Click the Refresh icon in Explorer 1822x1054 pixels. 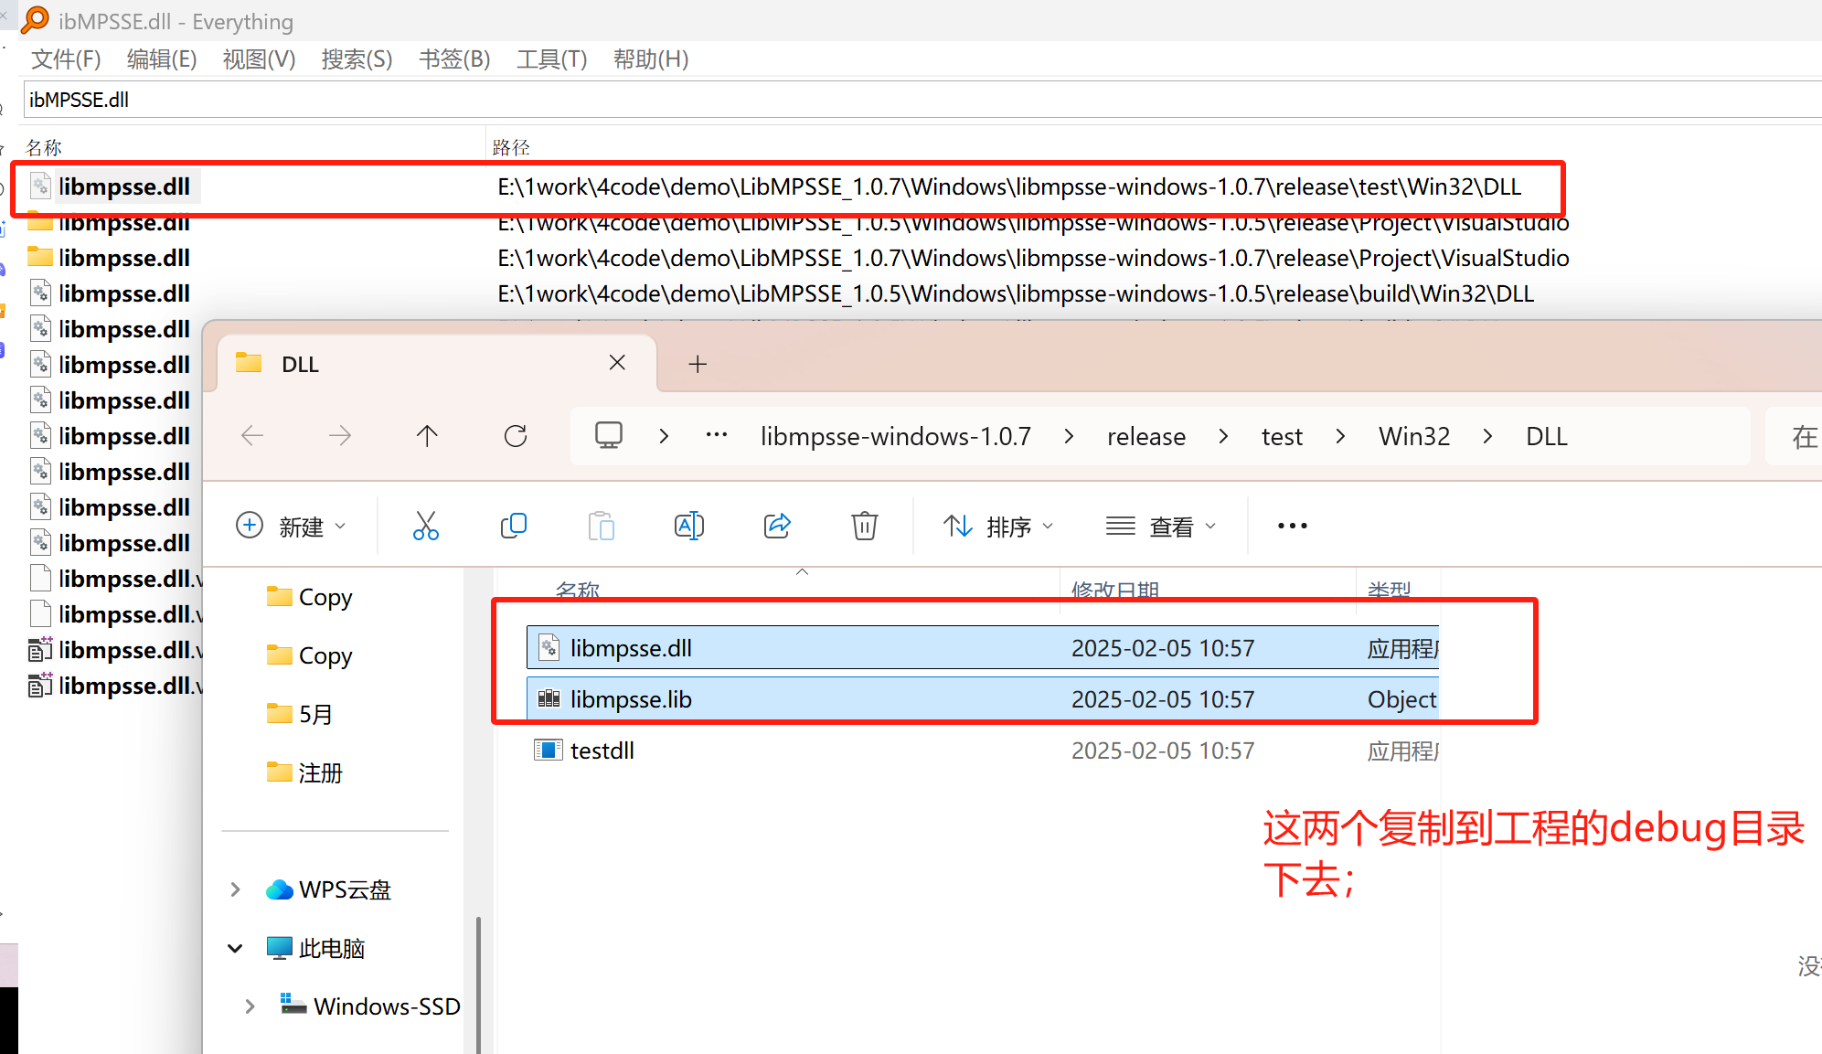point(516,436)
